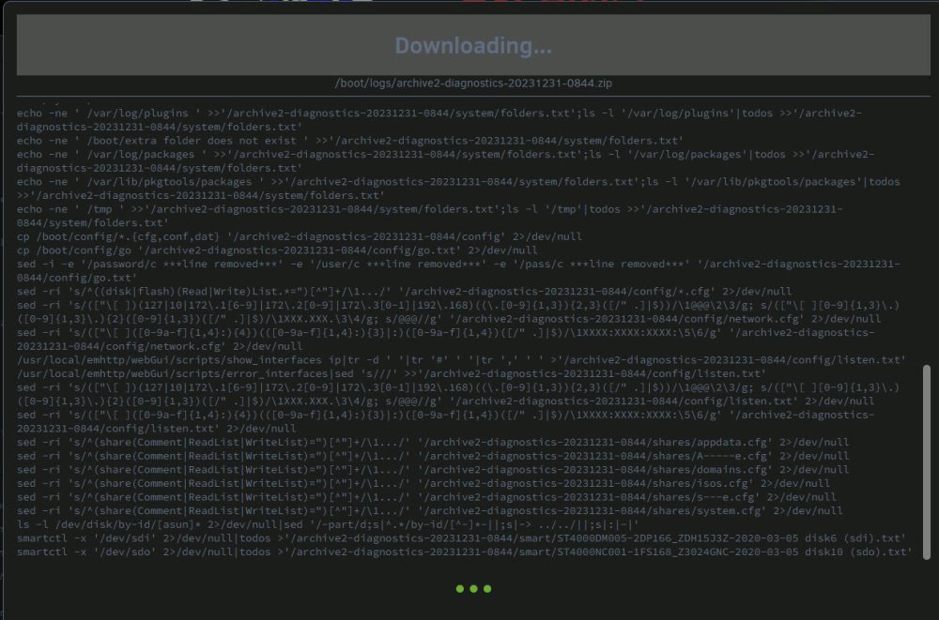
Task: Click the sed line for 'shares/s---e.cfg'
Action: (x=426, y=497)
